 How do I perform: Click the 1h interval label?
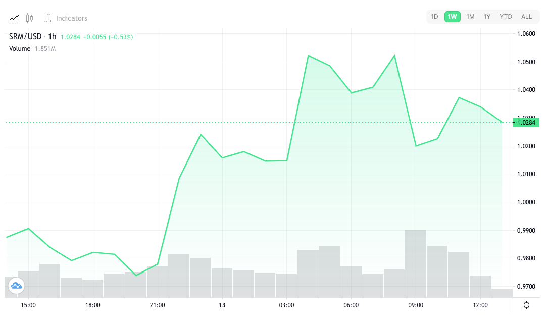tap(52, 37)
